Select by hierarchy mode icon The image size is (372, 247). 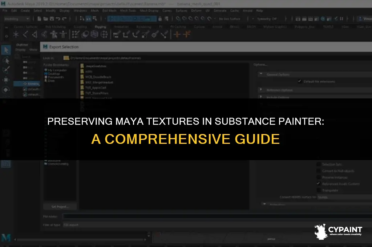point(82,19)
